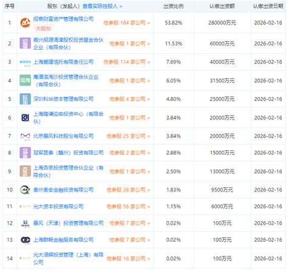Open 光大资本投资有限公司 company page
The image size is (288, 272).
pos(58,207)
